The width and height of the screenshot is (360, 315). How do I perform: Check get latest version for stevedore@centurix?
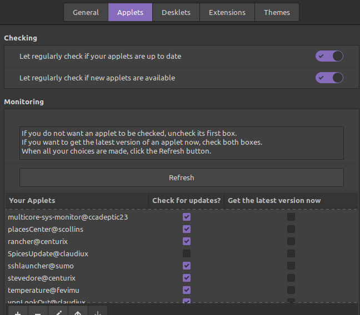[x=291, y=278]
